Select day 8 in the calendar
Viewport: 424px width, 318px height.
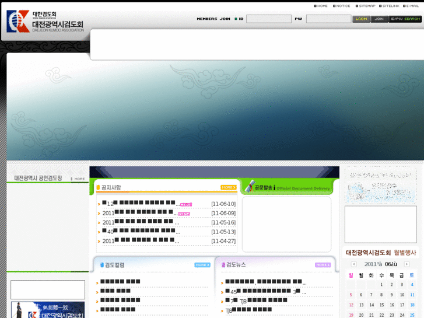(x=381, y=295)
